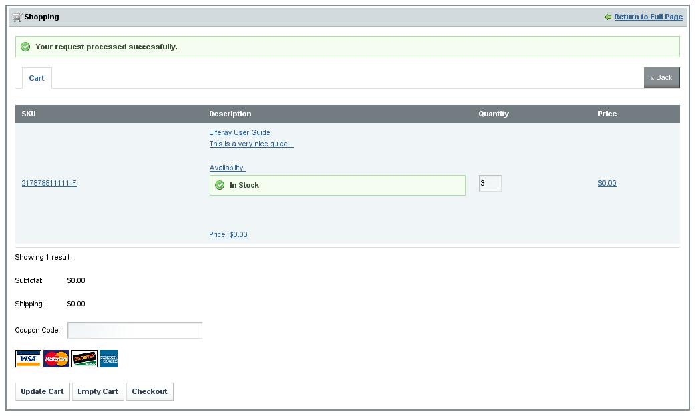Viewport: 696px width, 416px height.
Task: Open the Liferay User Guide link
Action: click(240, 132)
